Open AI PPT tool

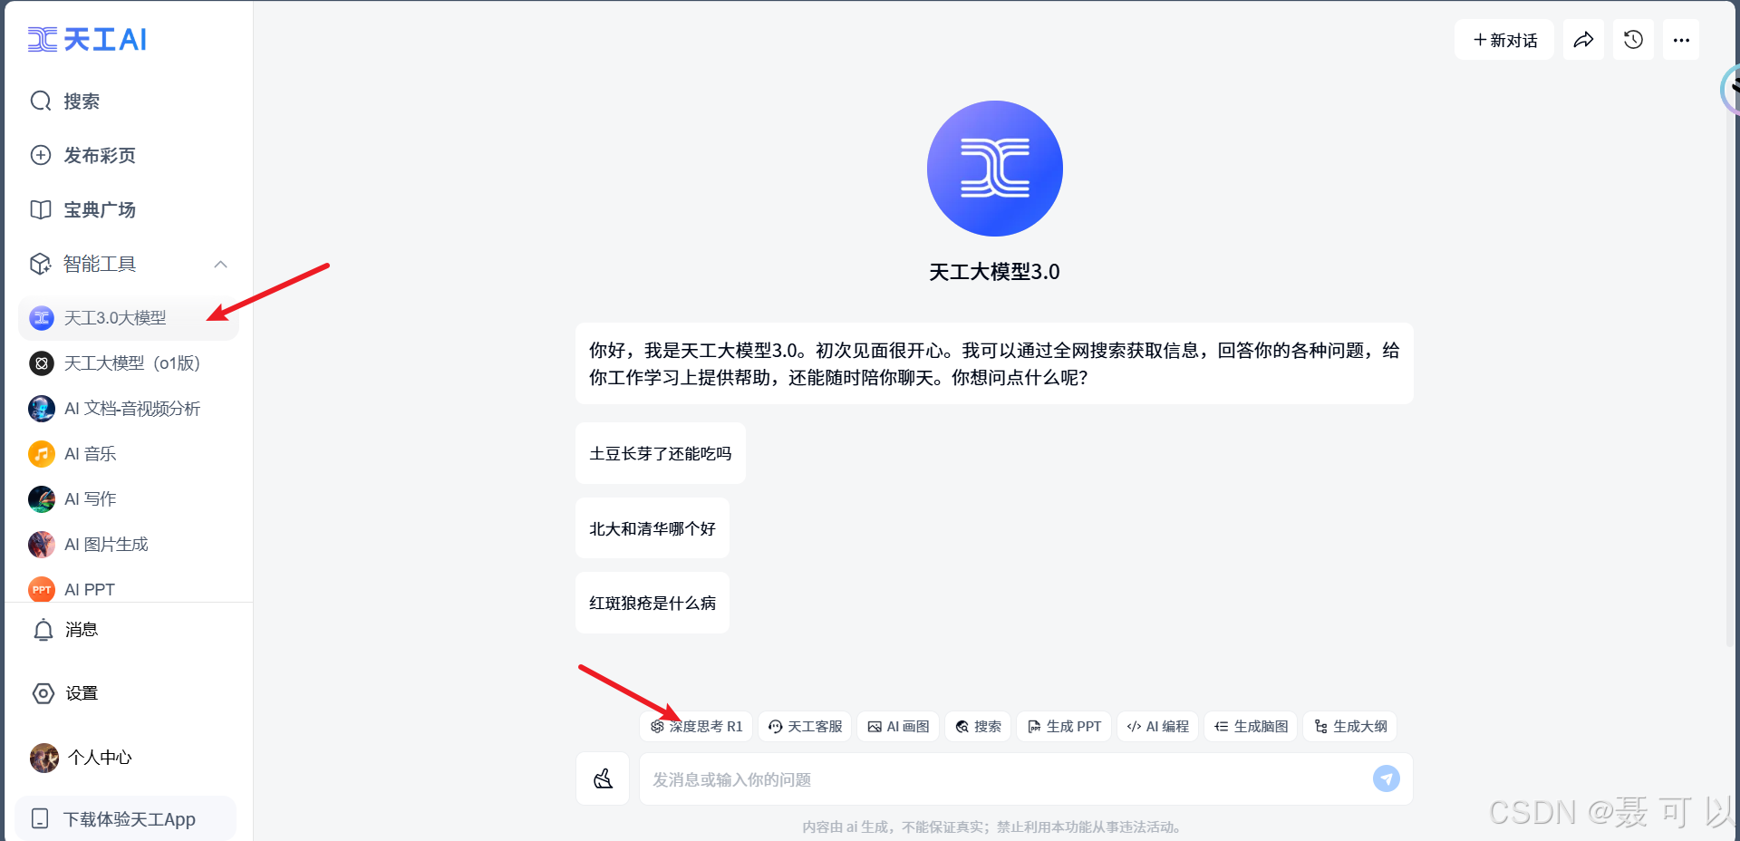pyautogui.click(x=129, y=589)
